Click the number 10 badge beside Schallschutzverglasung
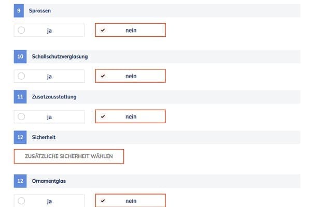 tap(19, 56)
